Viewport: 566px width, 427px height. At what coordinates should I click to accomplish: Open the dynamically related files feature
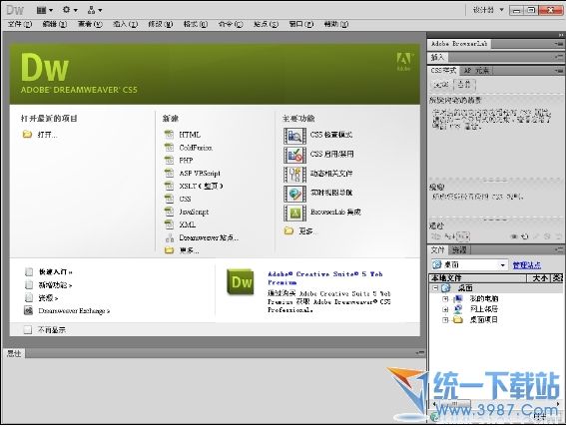(294, 175)
